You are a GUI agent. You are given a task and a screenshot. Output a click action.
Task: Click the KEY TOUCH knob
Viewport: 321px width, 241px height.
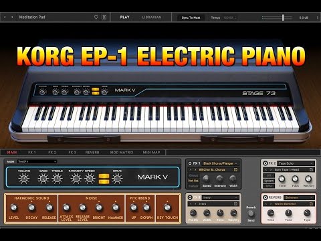pos(167,208)
